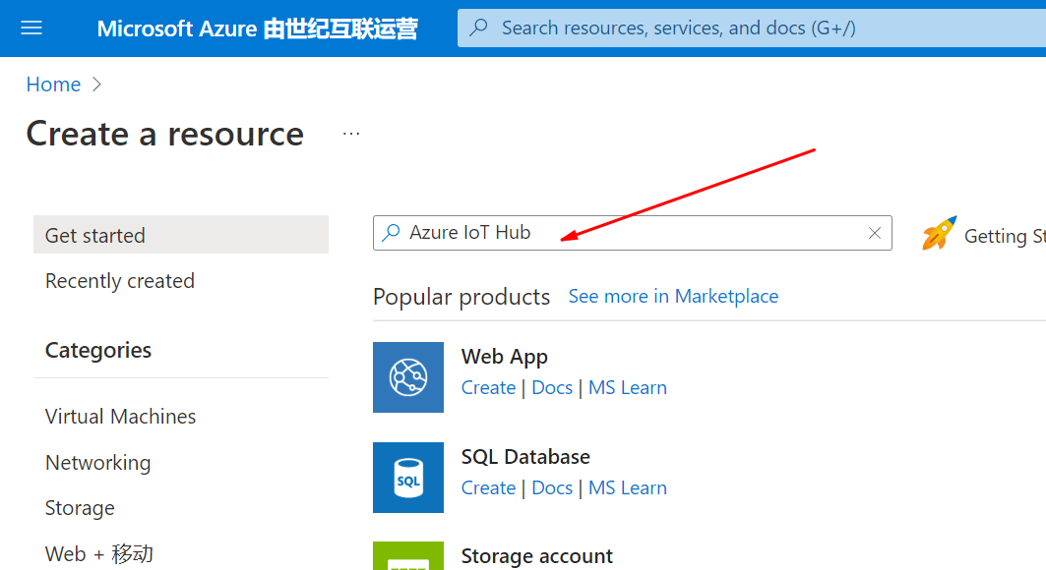Follow the Home breadcrumb link
The width and height of the screenshot is (1046, 570).
tap(53, 85)
